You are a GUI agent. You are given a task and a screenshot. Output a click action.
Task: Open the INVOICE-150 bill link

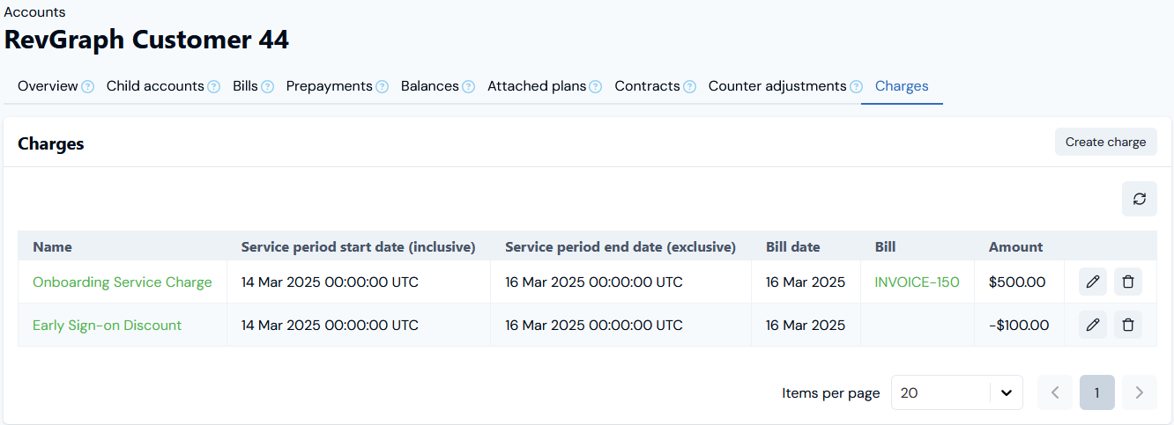pos(917,282)
